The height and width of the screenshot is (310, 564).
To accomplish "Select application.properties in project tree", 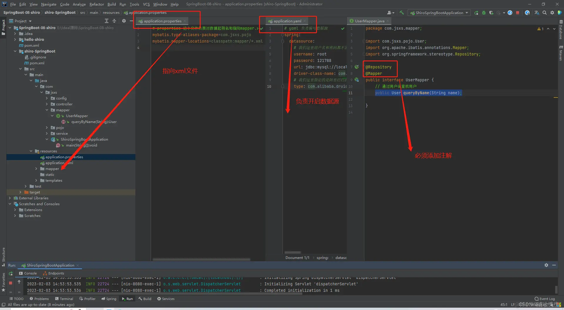I will 64,157.
